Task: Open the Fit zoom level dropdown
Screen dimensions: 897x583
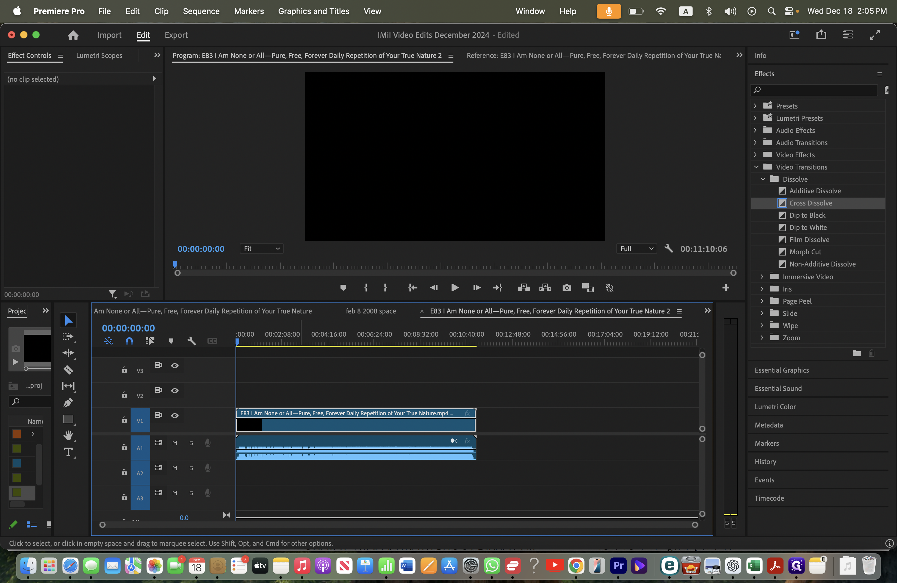Action: 261,249
